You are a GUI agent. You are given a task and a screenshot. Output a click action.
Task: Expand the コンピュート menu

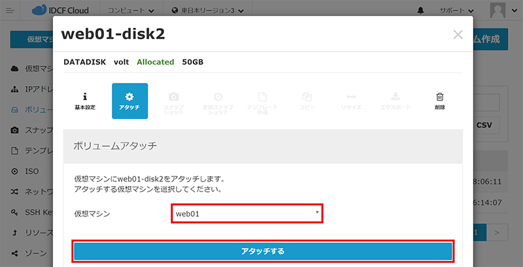point(131,11)
